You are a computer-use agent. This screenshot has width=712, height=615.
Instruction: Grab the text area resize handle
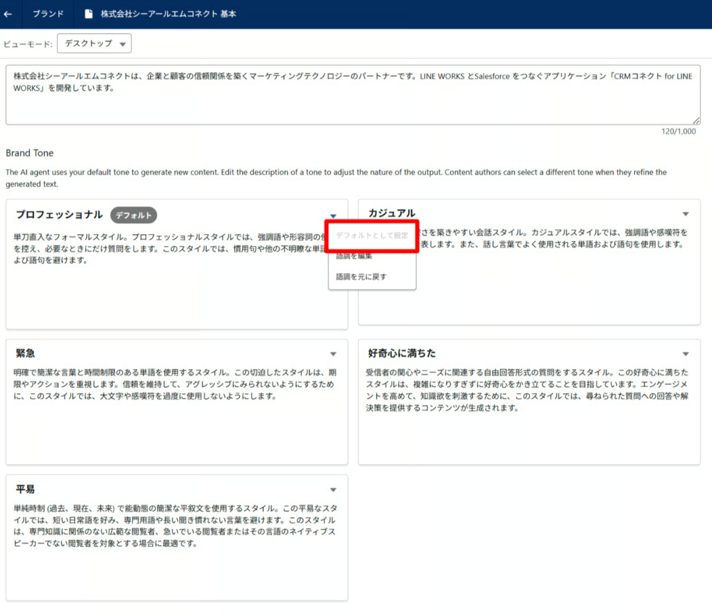coord(696,121)
